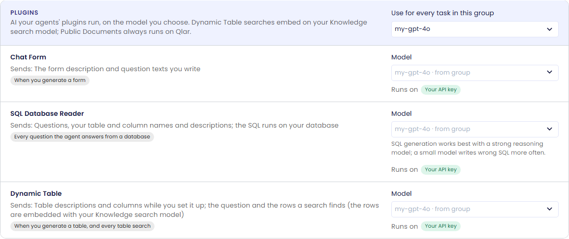The height and width of the screenshot is (239, 569).
Task: Click the SQL Reader 'Sends: Questions, your table' description
Action: point(175,126)
